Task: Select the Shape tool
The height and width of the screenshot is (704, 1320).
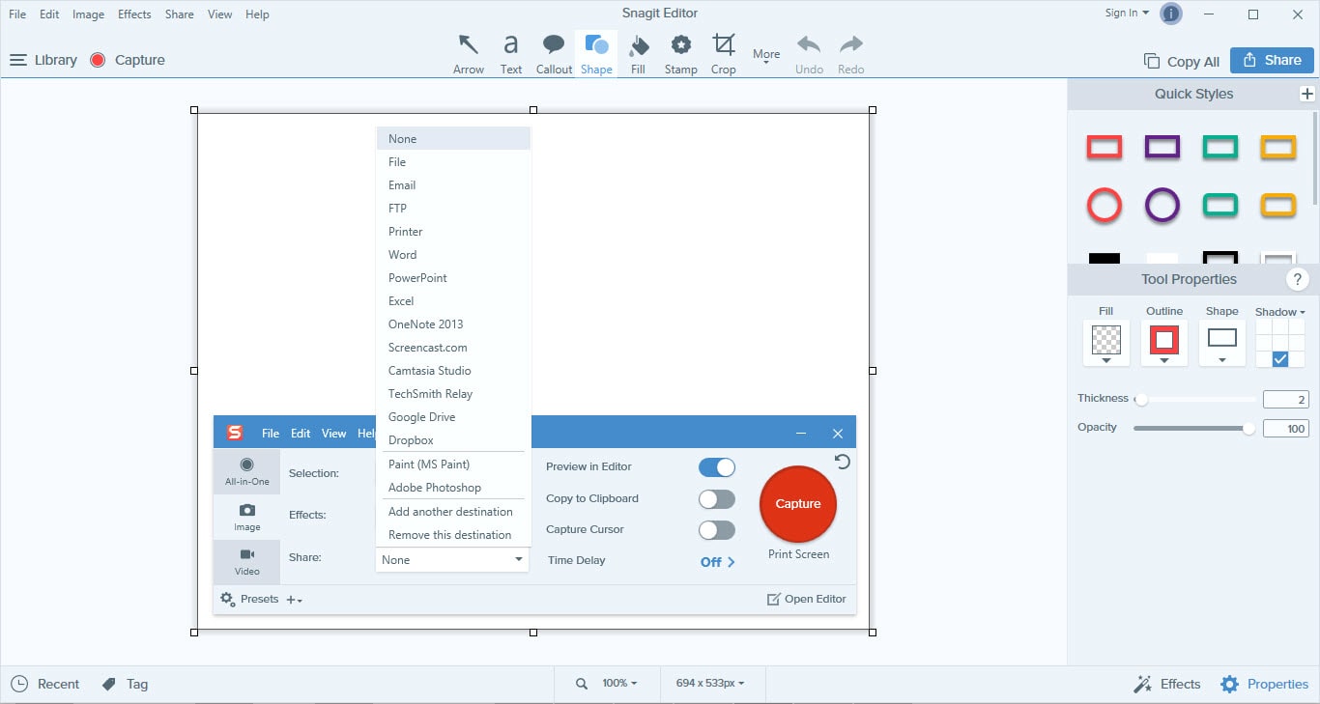Action: tap(596, 54)
